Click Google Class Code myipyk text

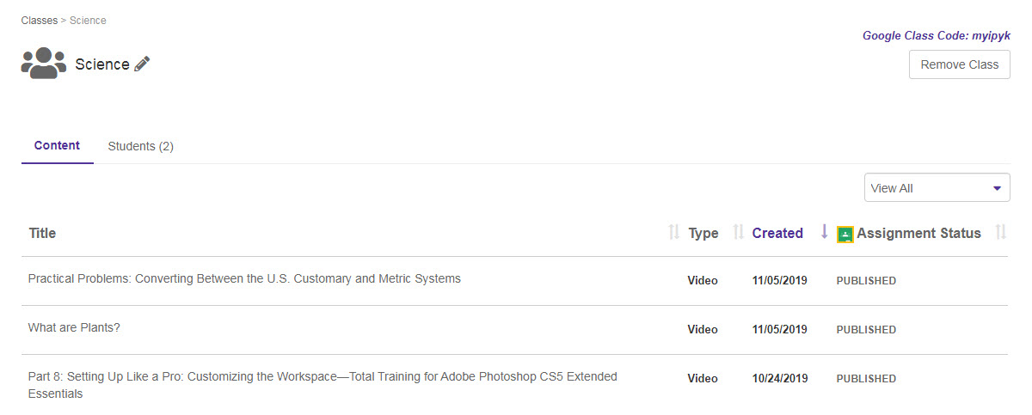936,36
